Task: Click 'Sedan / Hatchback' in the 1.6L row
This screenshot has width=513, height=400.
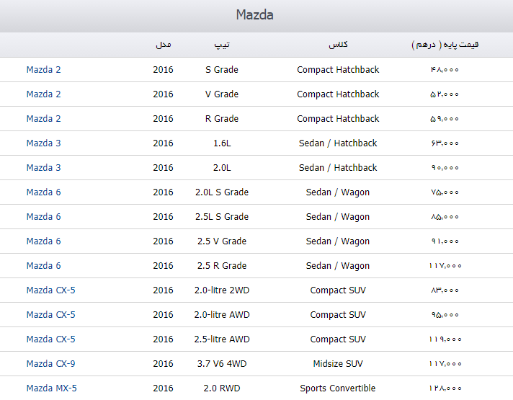Action: point(338,143)
